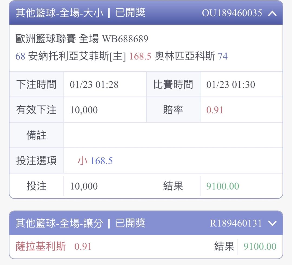Tap the 賠率 value 0.91 in table
The image size is (292, 265).
coord(215,110)
